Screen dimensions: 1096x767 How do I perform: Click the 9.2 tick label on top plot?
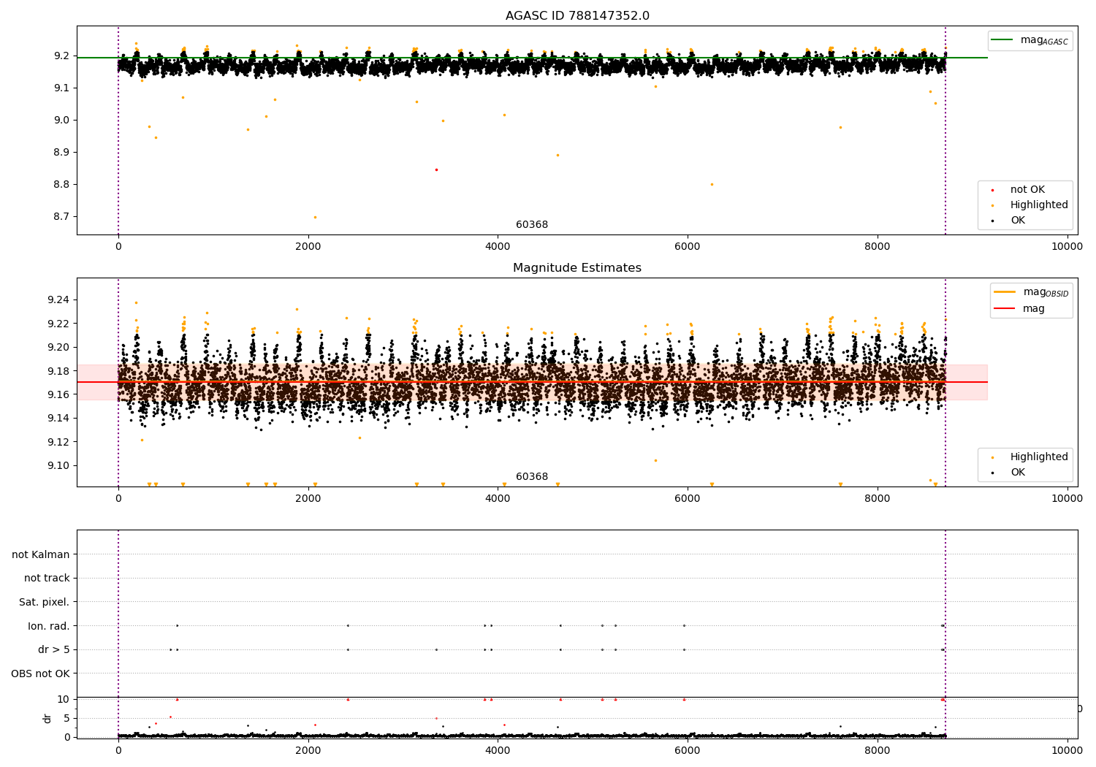click(x=63, y=56)
